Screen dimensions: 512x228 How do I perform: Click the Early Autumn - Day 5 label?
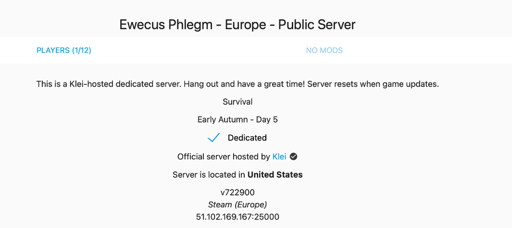click(237, 120)
